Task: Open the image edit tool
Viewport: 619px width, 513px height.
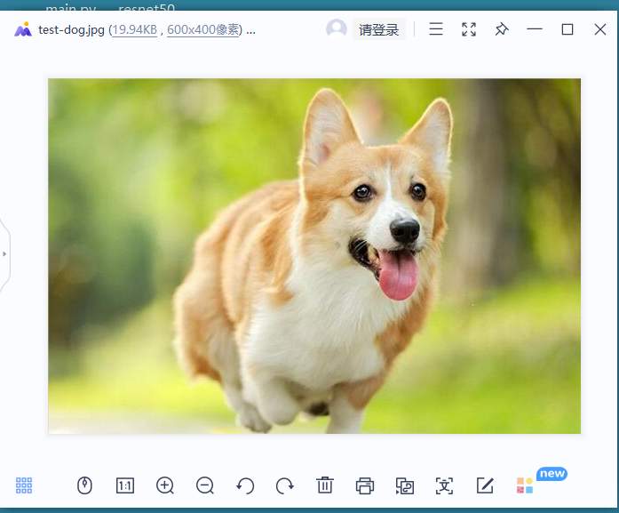Action: 485,485
